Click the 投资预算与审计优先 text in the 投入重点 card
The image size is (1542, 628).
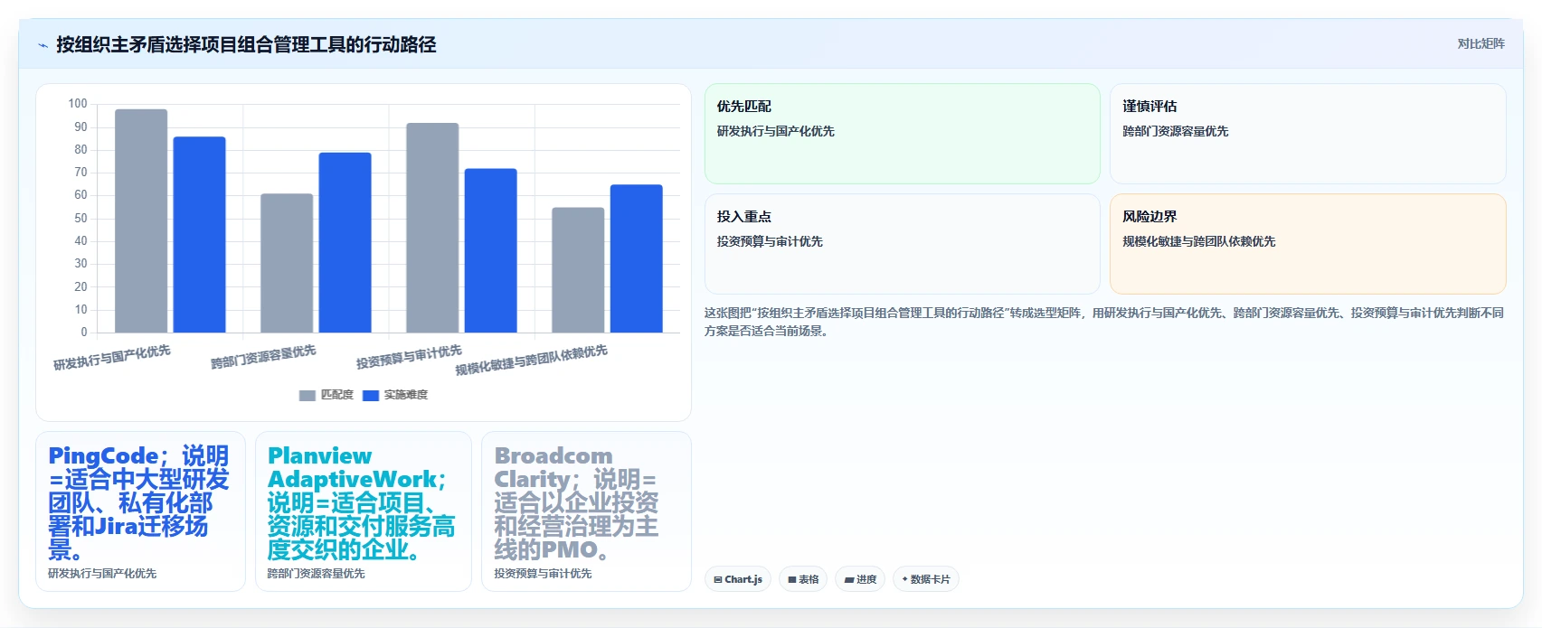[x=770, y=241]
